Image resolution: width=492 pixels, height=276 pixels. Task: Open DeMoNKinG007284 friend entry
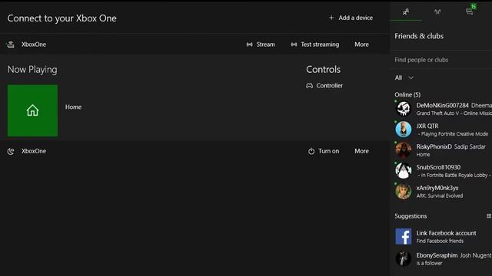[x=443, y=109]
